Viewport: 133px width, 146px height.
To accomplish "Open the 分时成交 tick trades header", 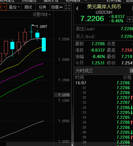I will 84,71.
